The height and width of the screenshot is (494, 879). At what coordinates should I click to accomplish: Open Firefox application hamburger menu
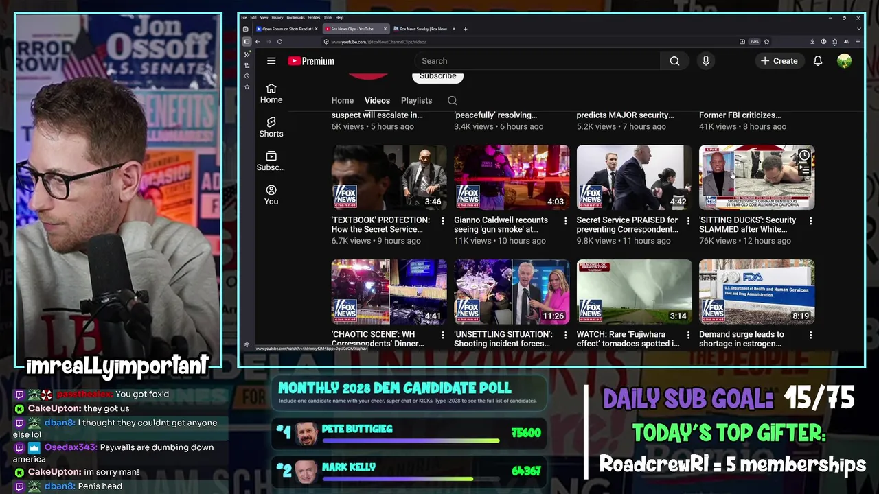click(x=858, y=42)
